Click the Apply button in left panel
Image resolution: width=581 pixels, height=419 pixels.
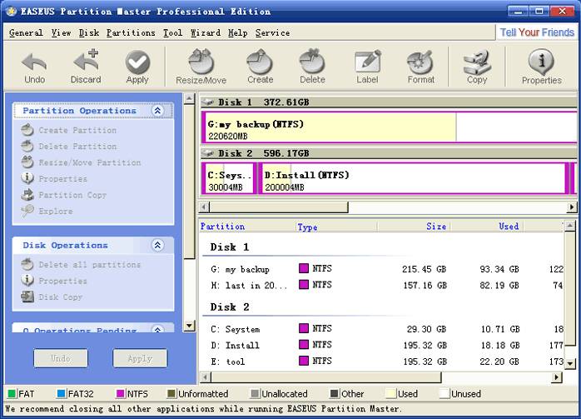tap(140, 358)
